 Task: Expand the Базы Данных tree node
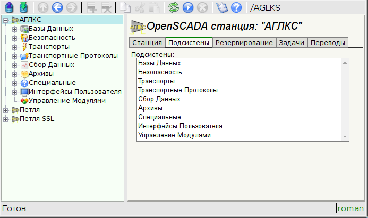[x=14, y=29]
